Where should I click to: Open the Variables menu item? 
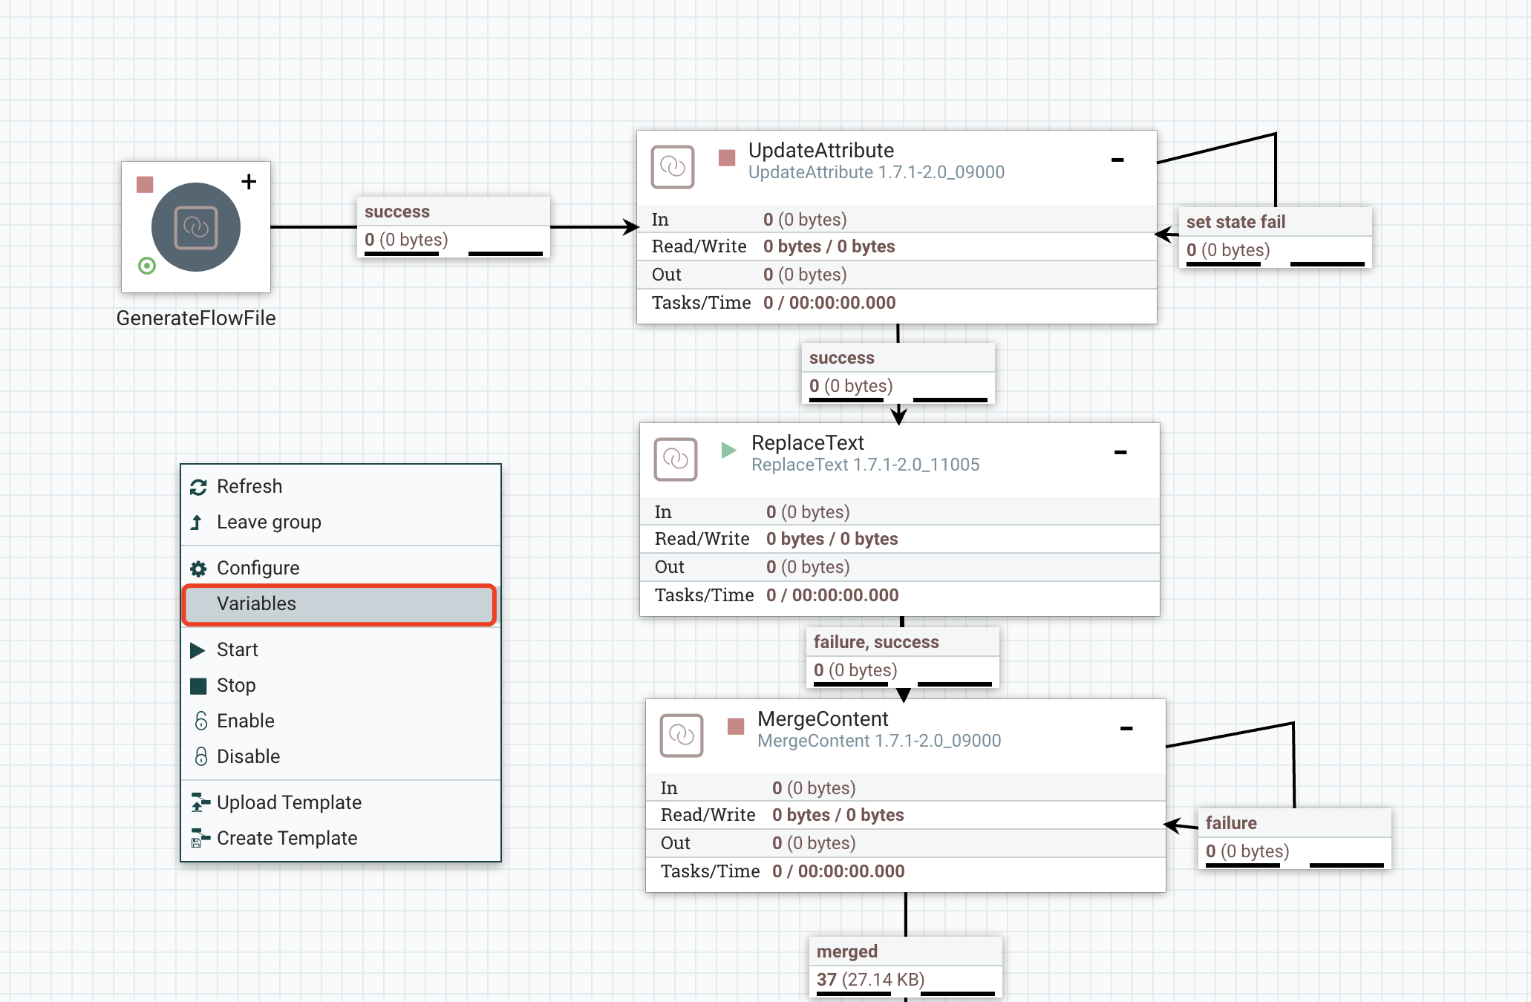coord(256,603)
